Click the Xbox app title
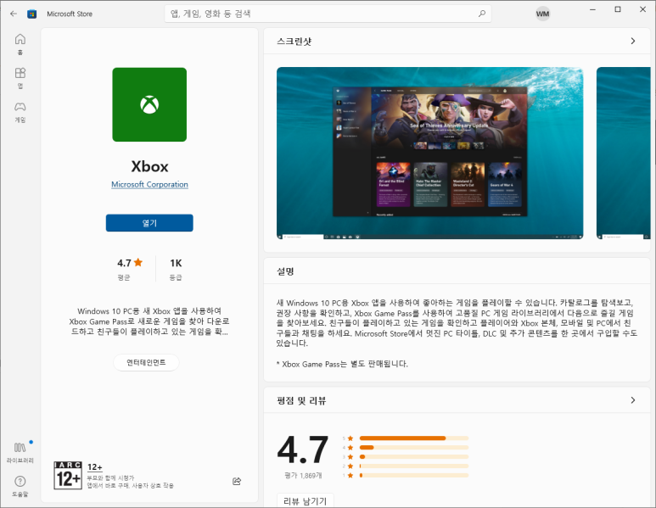Image resolution: width=656 pixels, height=508 pixels. 149,166
